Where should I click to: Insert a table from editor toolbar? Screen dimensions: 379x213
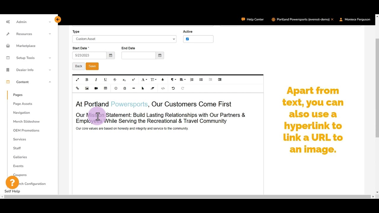pos(105,88)
